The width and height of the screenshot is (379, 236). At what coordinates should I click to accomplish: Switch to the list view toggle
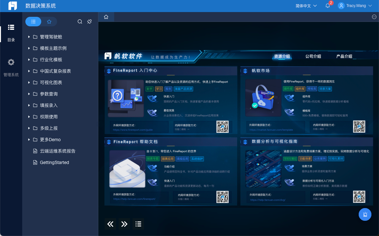[33, 22]
